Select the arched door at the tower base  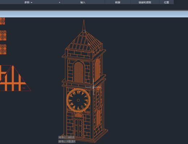pos(78,125)
